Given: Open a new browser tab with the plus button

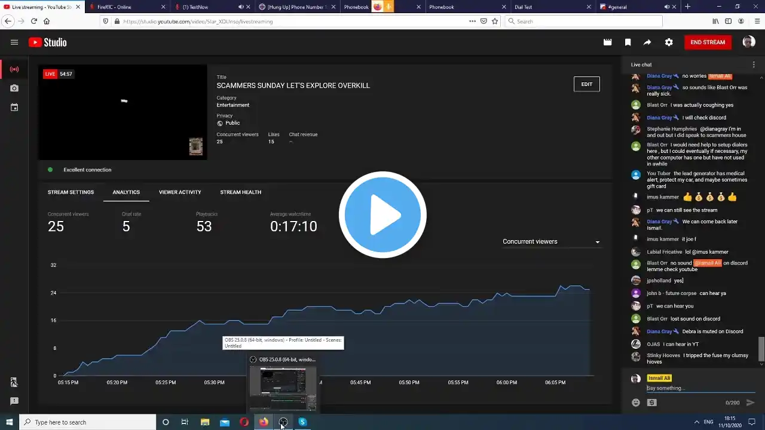Looking at the screenshot, I should click(x=687, y=7).
